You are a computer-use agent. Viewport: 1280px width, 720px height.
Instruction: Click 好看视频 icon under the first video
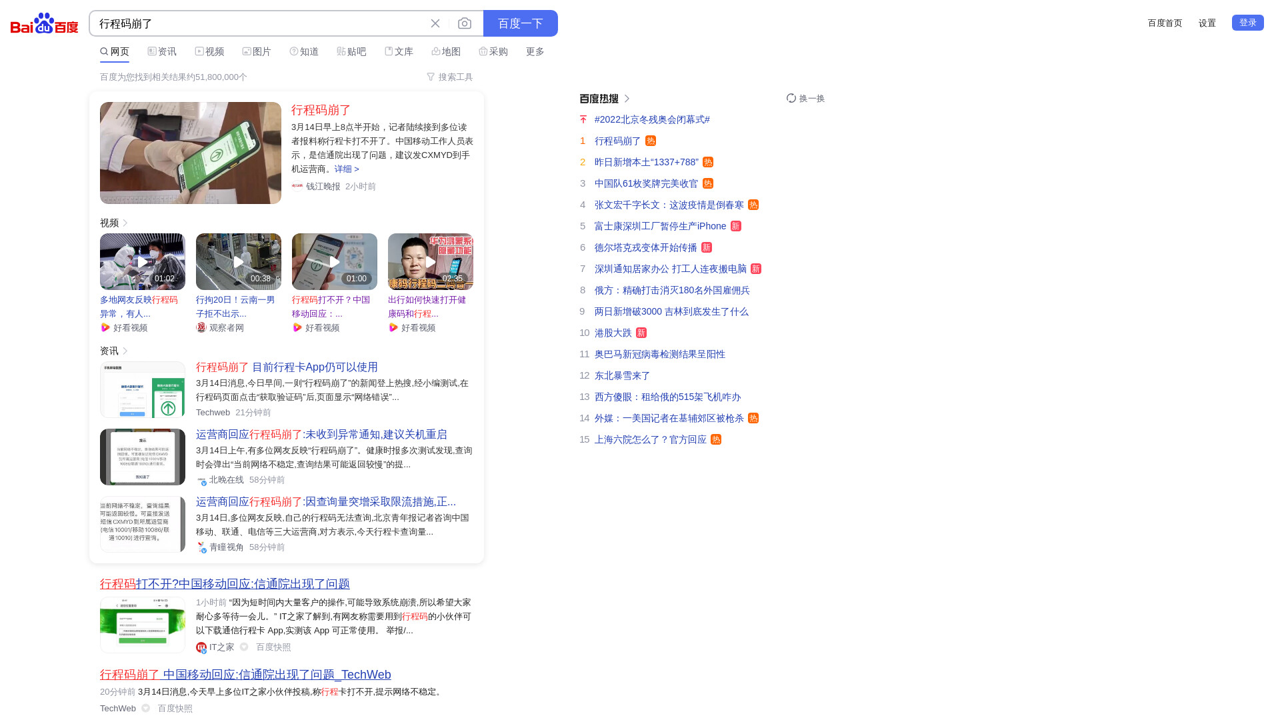coord(105,327)
